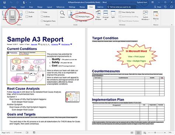Click the Root Cause Analysis map thumbnail
The width and height of the screenshot is (175, 135).
73,97
